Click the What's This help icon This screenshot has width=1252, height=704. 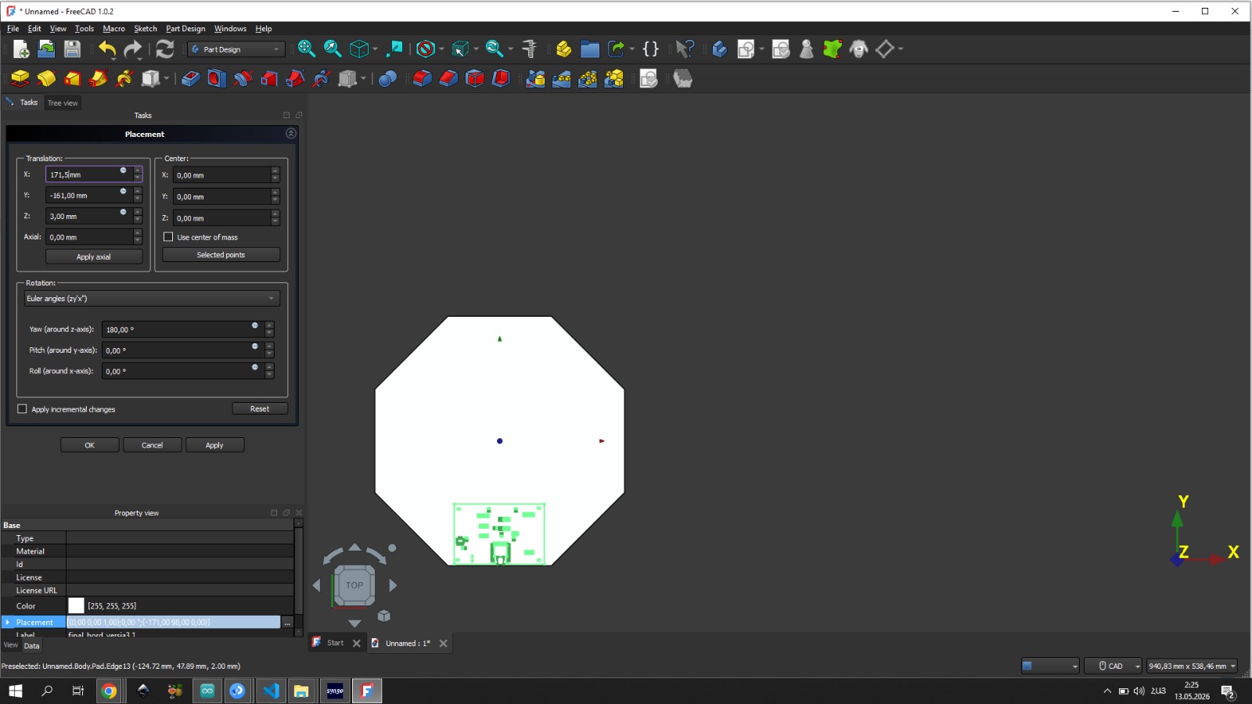tap(685, 49)
